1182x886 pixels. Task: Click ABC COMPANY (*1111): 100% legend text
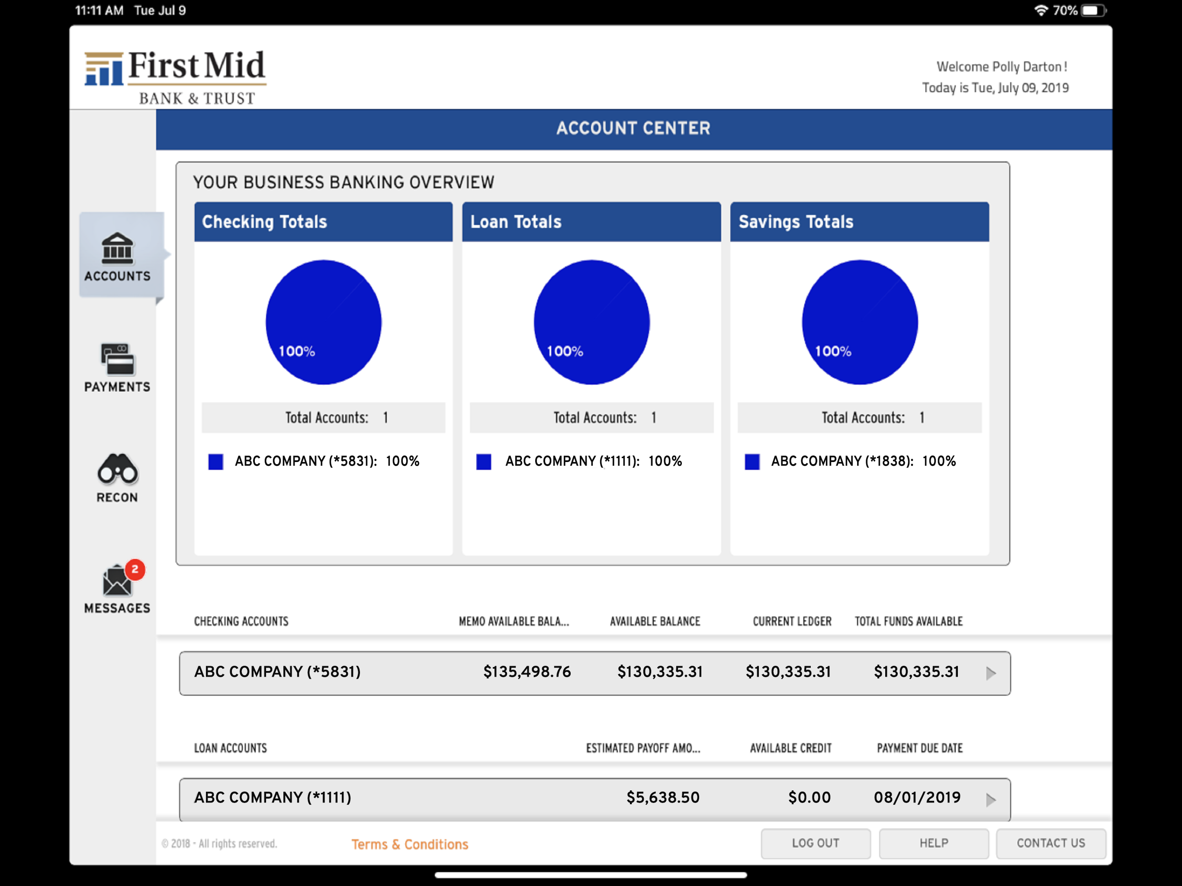(x=594, y=461)
